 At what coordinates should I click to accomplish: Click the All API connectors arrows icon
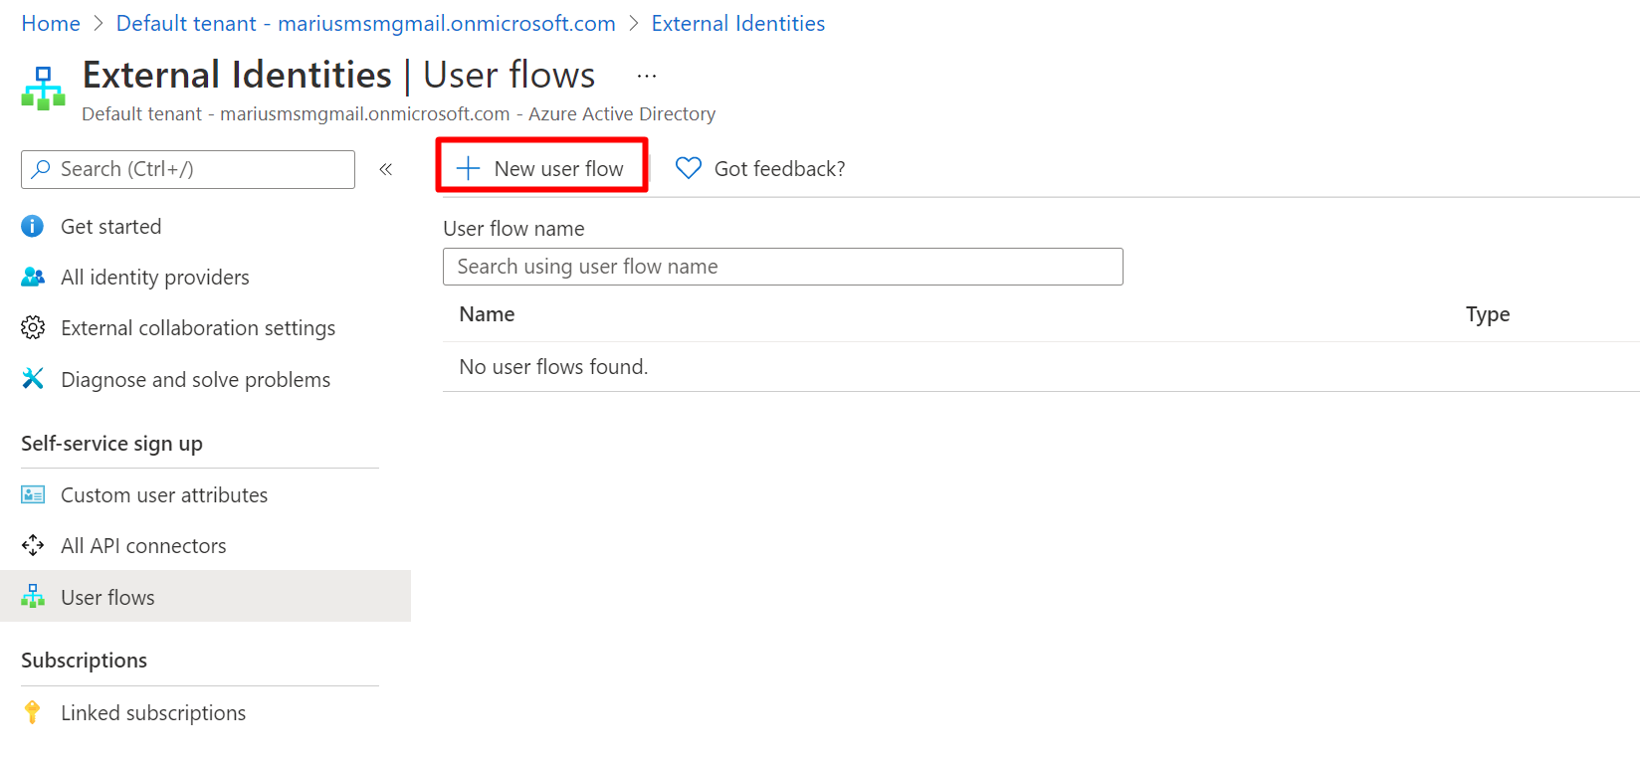(x=32, y=546)
